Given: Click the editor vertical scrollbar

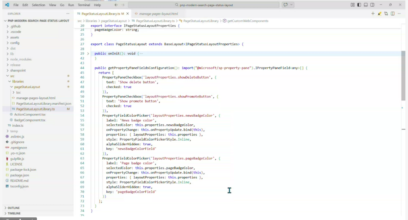Looking at the screenshot, I should tap(403, 75).
